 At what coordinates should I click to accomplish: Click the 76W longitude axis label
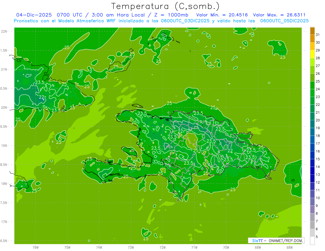pos(35,247)
